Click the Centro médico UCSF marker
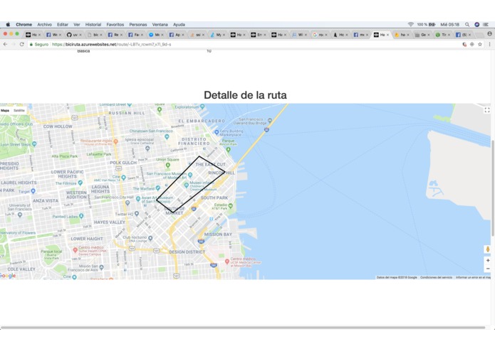 (x=226, y=261)
